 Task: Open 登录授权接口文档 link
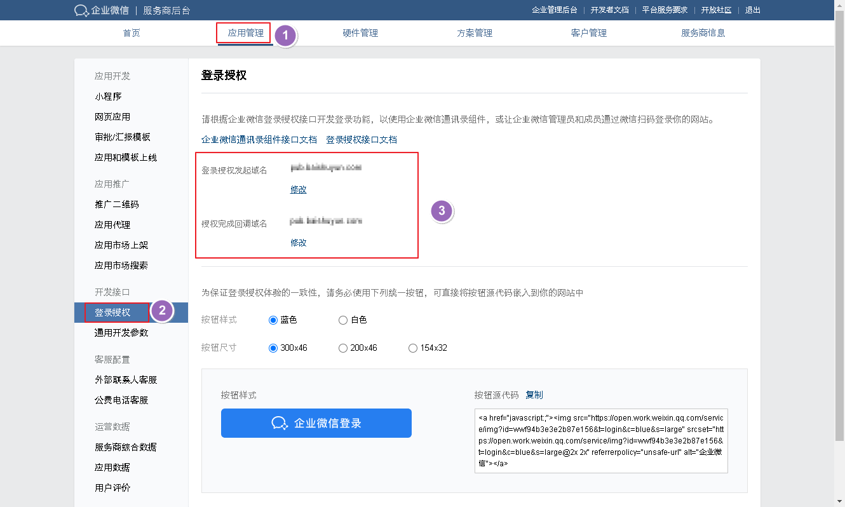point(362,140)
